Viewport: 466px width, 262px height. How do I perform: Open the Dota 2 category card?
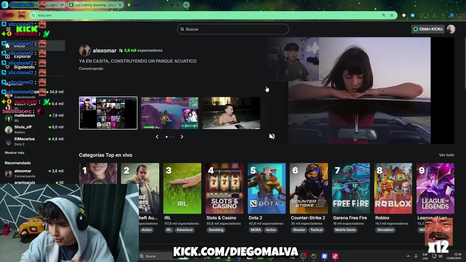[x=266, y=188]
